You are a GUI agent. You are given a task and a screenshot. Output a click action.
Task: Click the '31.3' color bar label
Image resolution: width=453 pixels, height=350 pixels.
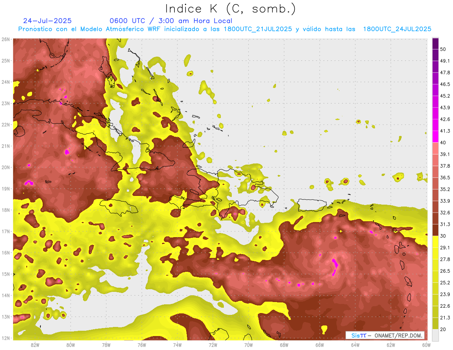click(445, 224)
